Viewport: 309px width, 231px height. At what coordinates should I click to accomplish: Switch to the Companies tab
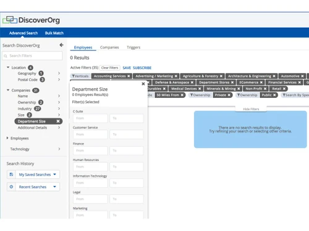[x=109, y=47]
